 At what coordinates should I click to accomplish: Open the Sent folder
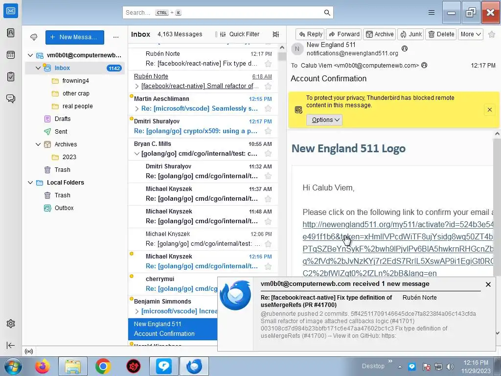[61, 131]
